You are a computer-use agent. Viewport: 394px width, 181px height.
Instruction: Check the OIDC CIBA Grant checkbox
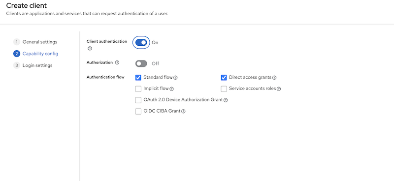click(x=138, y=111)
